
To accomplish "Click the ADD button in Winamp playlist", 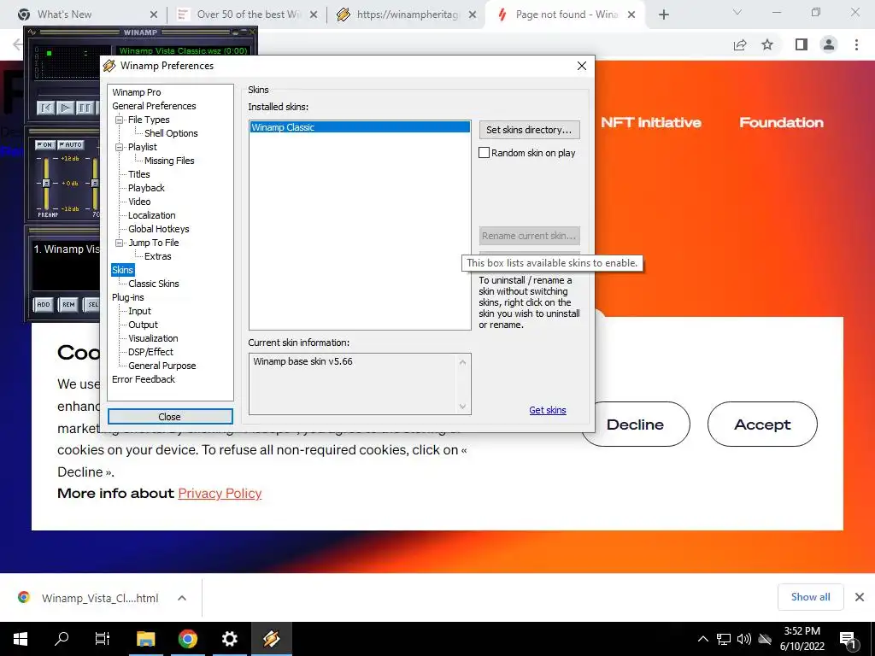I will 44,305.
